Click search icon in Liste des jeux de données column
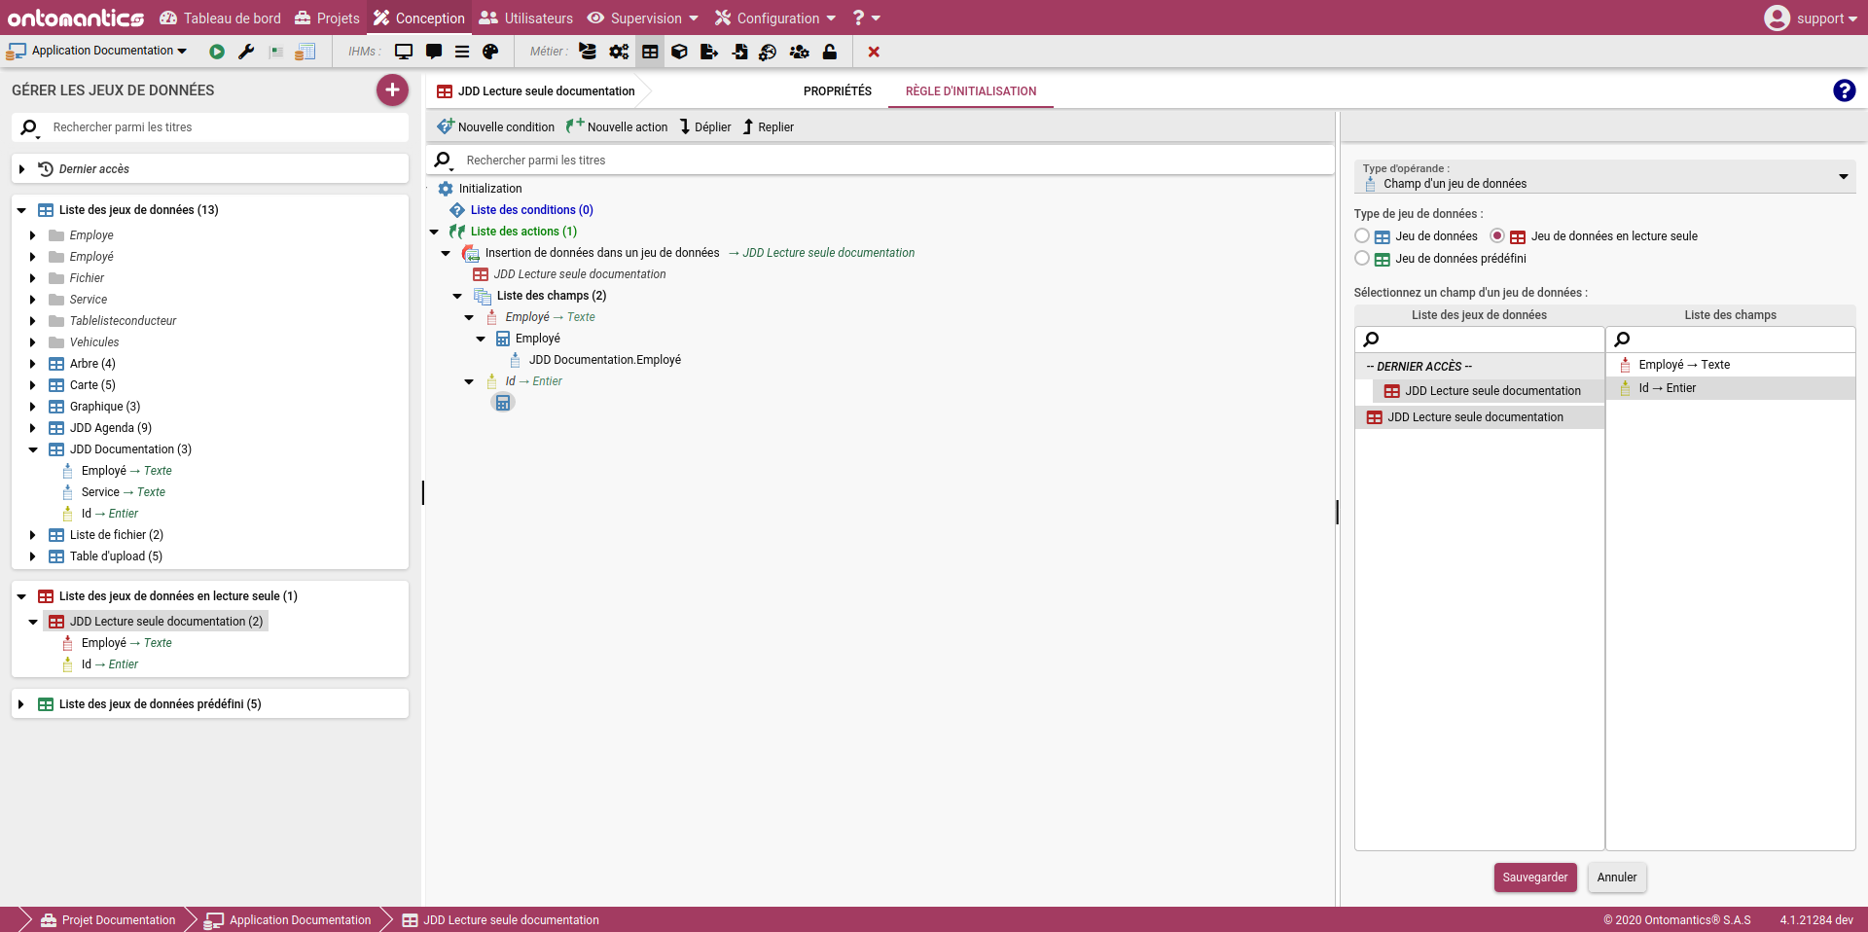The width and height of the screenshot is (1868, 932). click(x=1371, y=340)
